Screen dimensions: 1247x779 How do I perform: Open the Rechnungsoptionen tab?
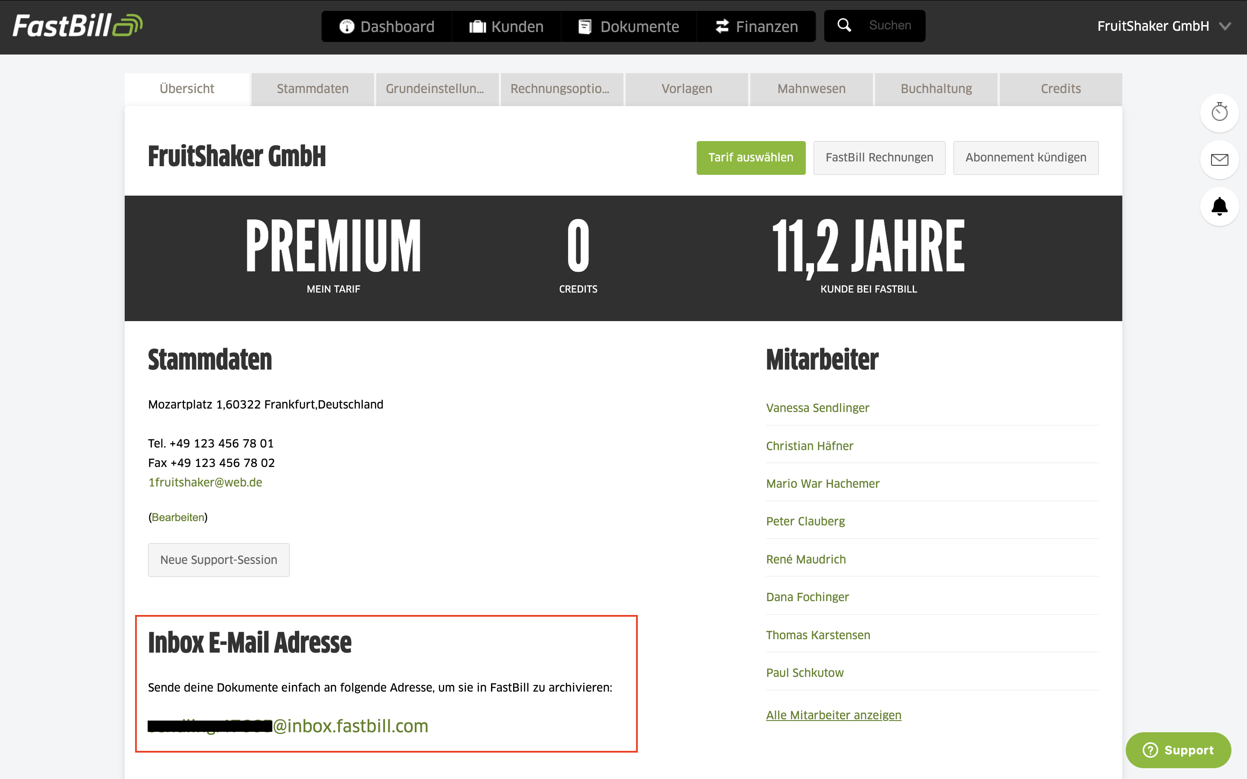pyautogui.click(x=562, y=89)
